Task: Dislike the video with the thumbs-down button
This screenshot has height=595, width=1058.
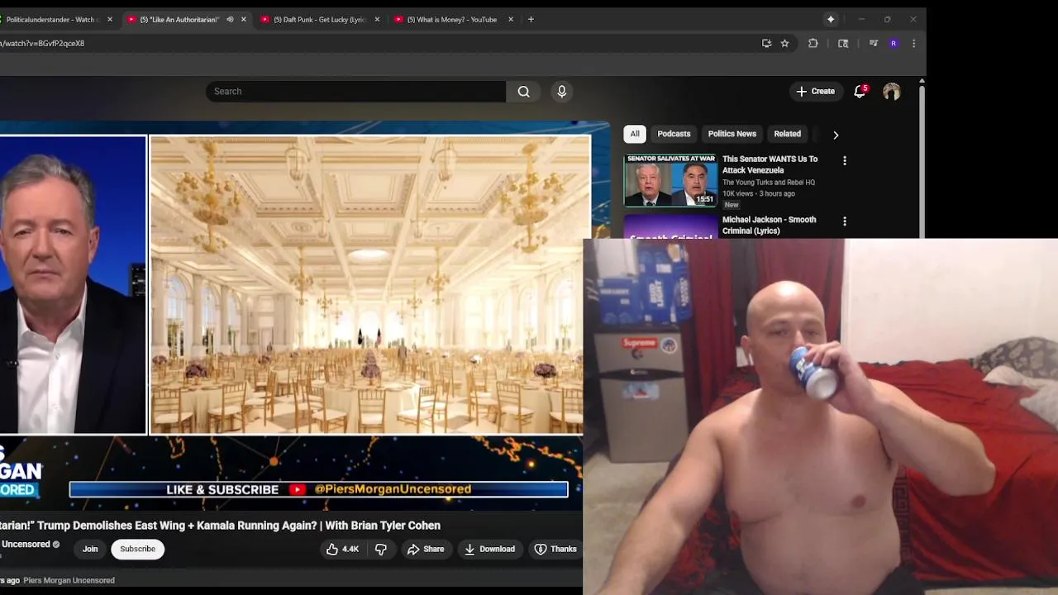Action: click(381, 549)
